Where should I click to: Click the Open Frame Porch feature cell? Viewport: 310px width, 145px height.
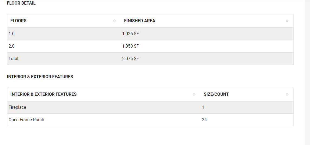pos(26,120)
